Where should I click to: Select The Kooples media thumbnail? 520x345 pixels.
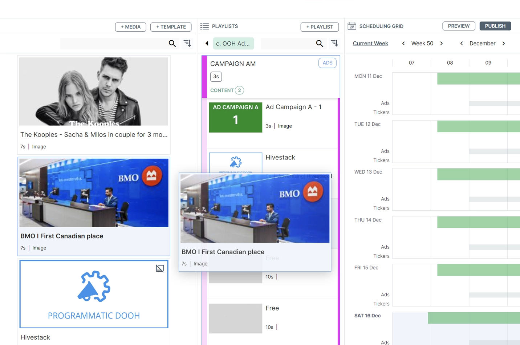94,92
